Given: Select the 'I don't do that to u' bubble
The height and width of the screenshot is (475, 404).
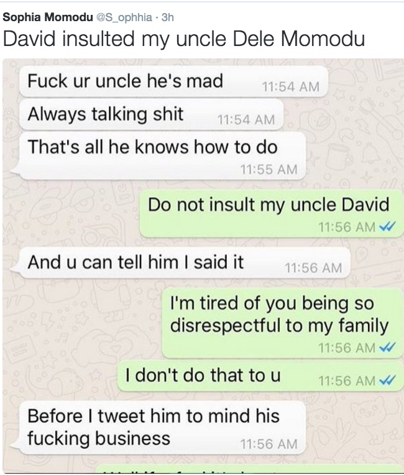Looking at the screenshot, I should point(260,376).
